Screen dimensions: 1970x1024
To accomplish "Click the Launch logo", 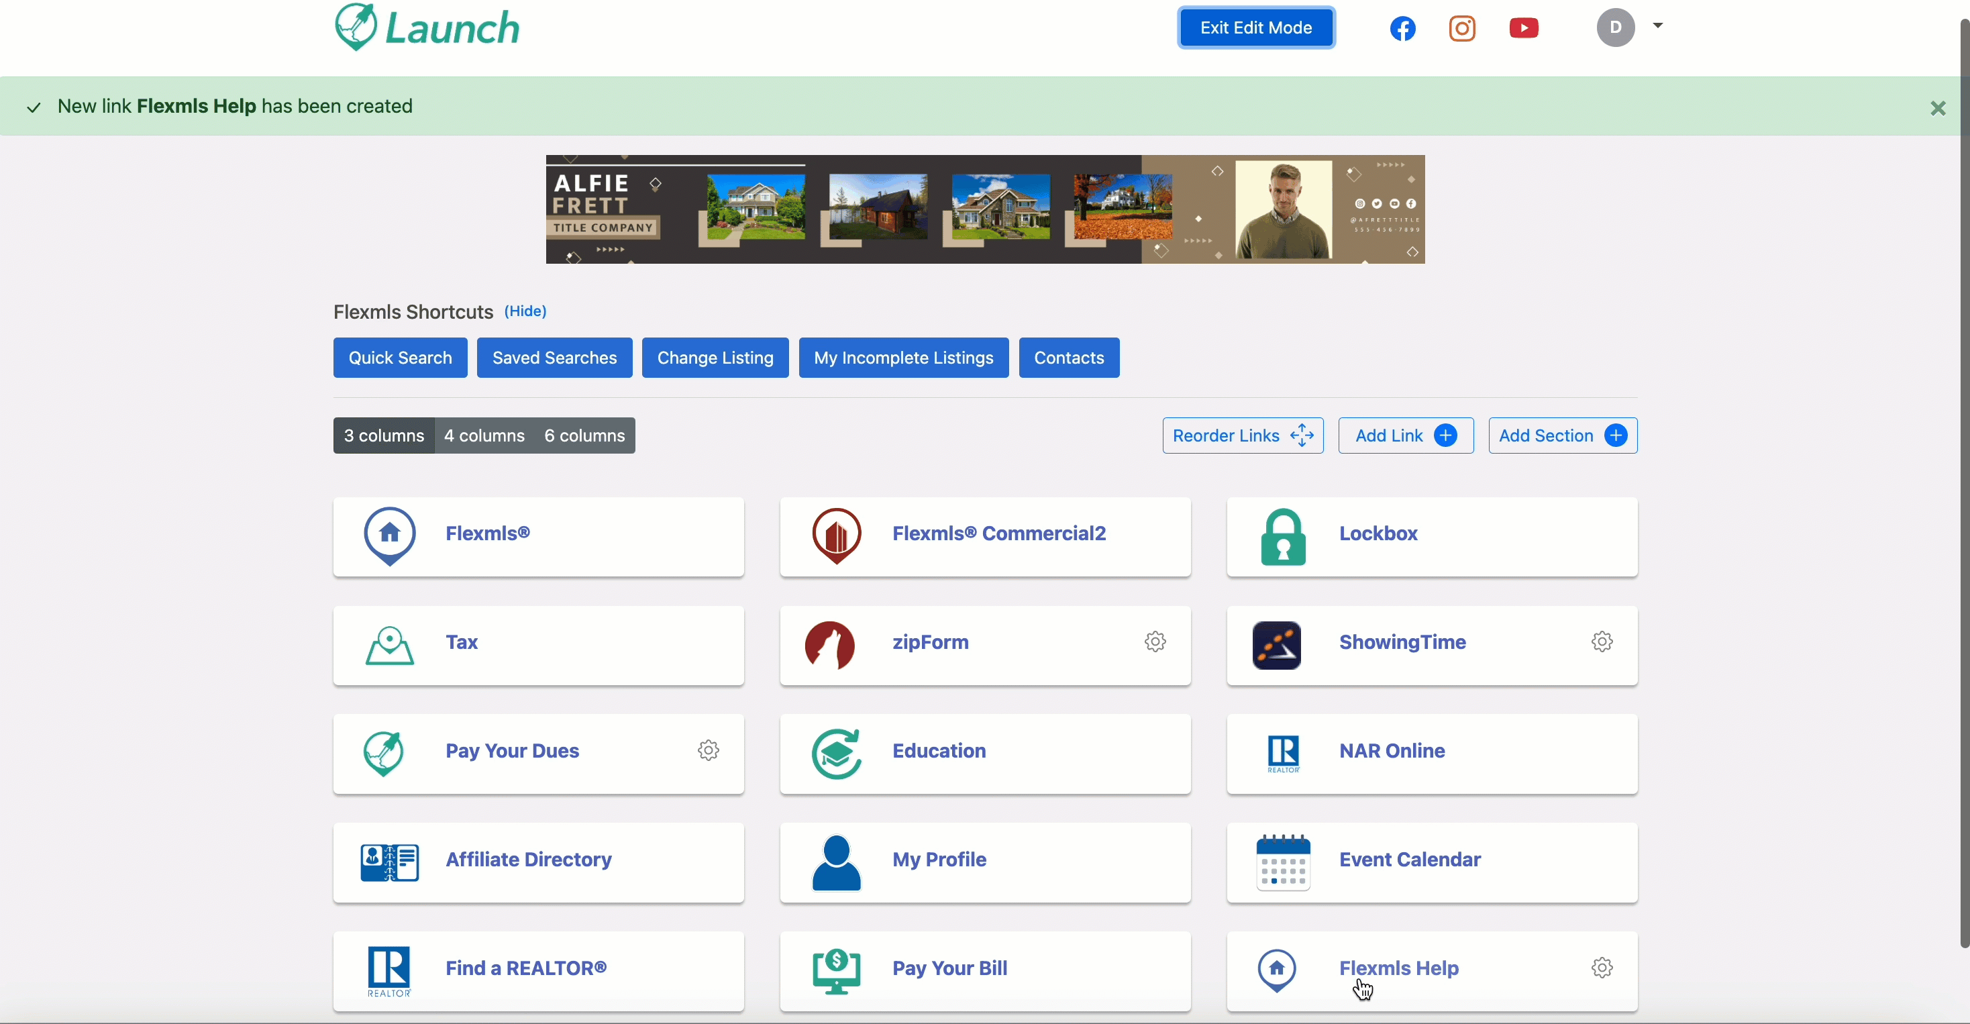I will point(427,28).
